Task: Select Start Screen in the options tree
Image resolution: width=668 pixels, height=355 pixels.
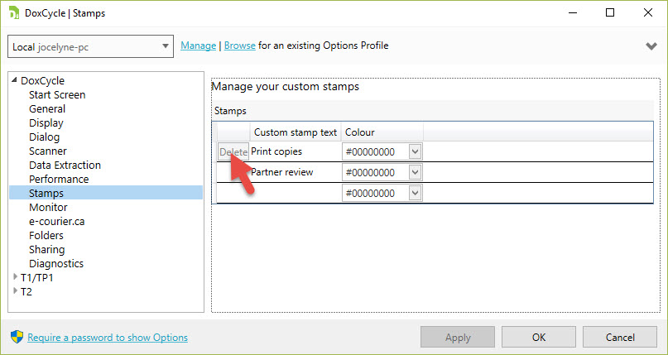Action: [57, 94]
